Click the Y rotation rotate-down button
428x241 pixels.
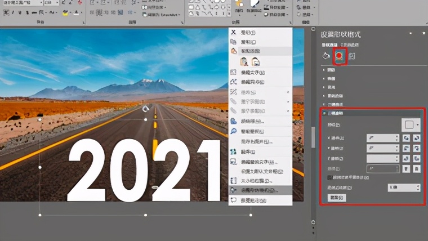[x=417, y=148]
